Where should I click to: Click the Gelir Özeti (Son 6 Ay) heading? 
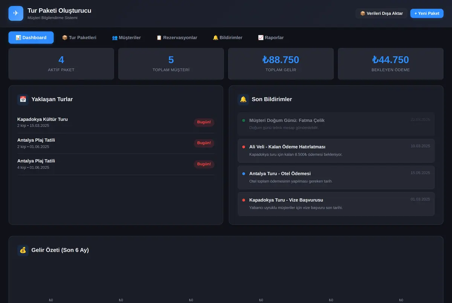click(x=60, y=250)
